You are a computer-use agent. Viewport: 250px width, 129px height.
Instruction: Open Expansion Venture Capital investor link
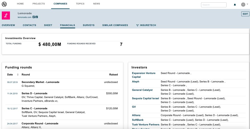pyautogui.click(x=144, y=75)
